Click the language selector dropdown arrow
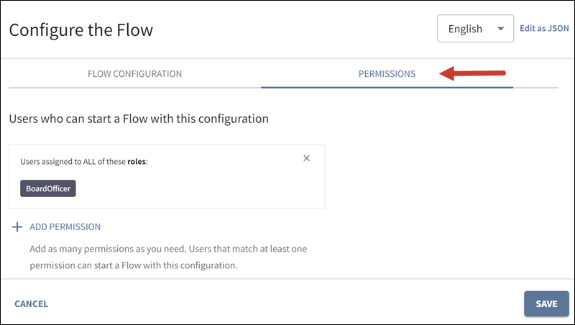 coord(500,29)
